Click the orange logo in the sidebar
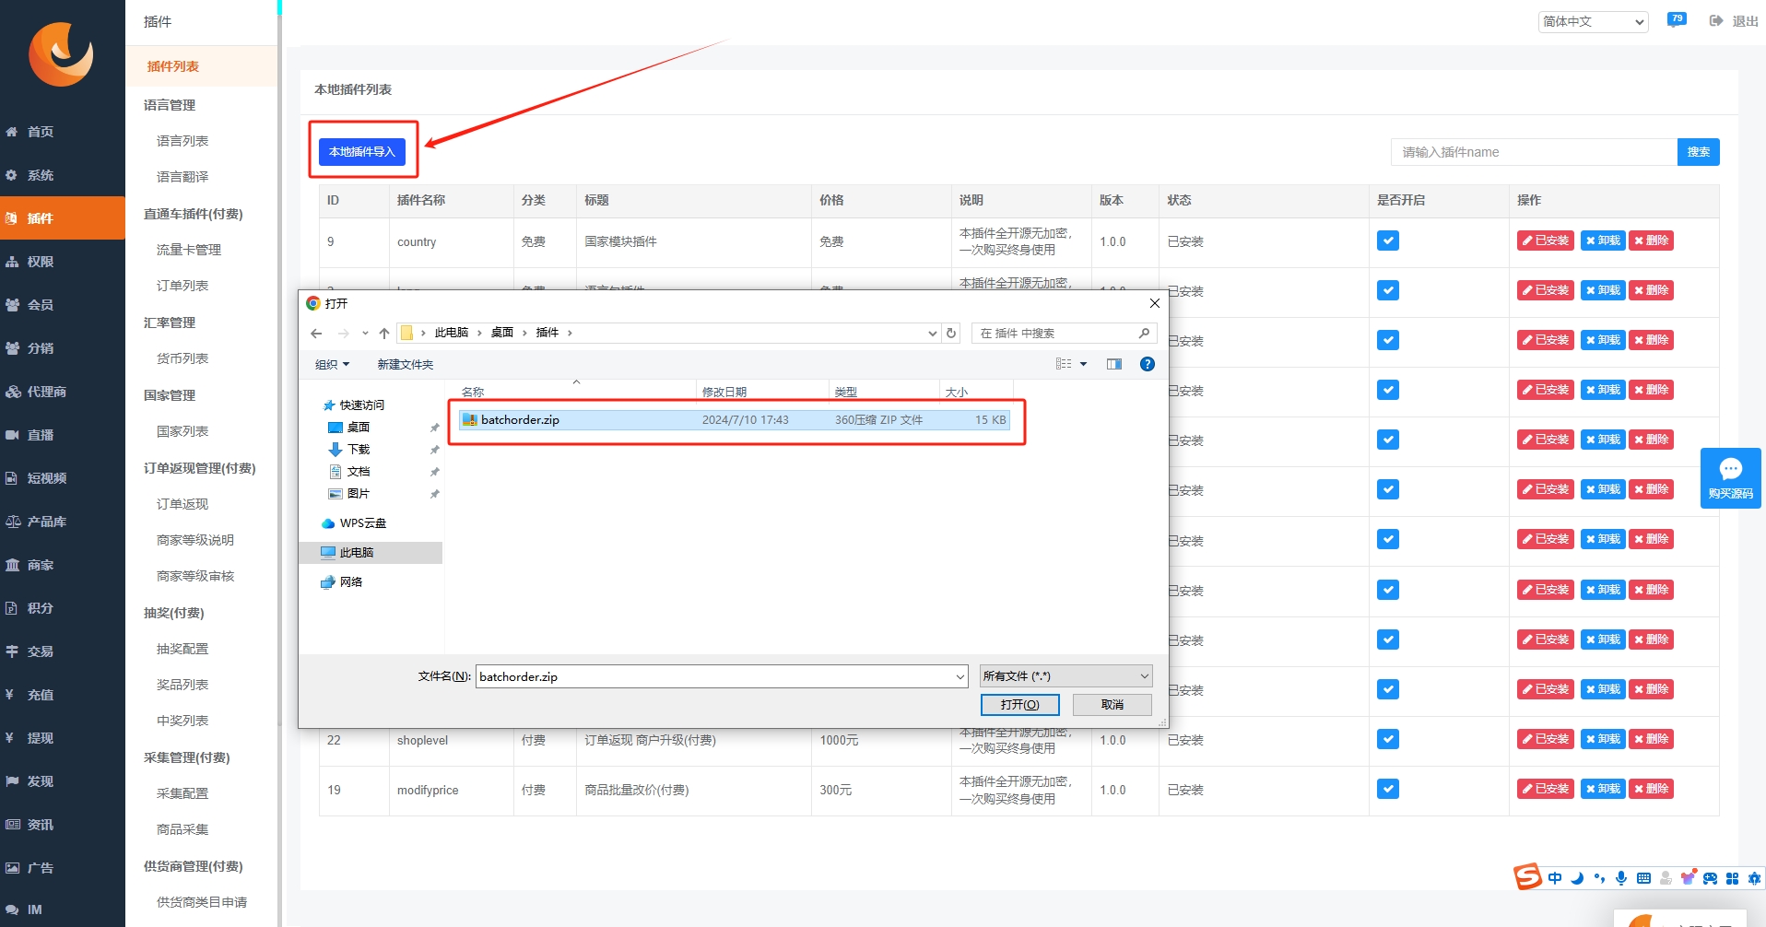The height and width of the screenshot is (927, 1766). click(x=61, y=53)
